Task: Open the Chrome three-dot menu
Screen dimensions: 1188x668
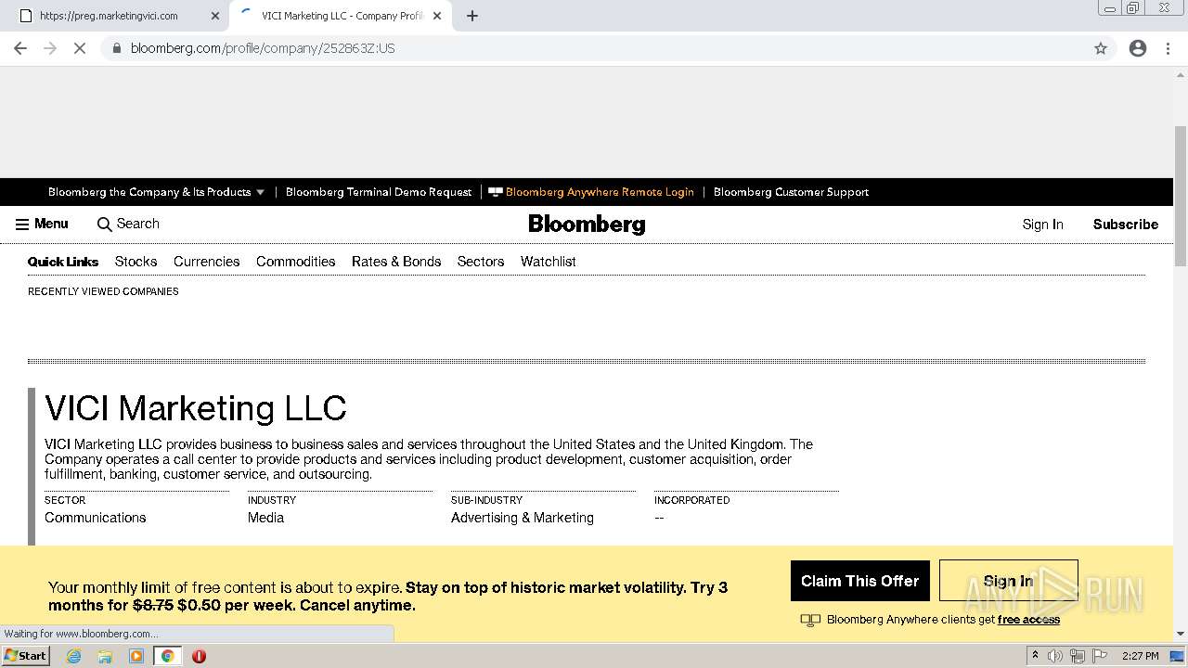Action: (x=1169, y=48)
